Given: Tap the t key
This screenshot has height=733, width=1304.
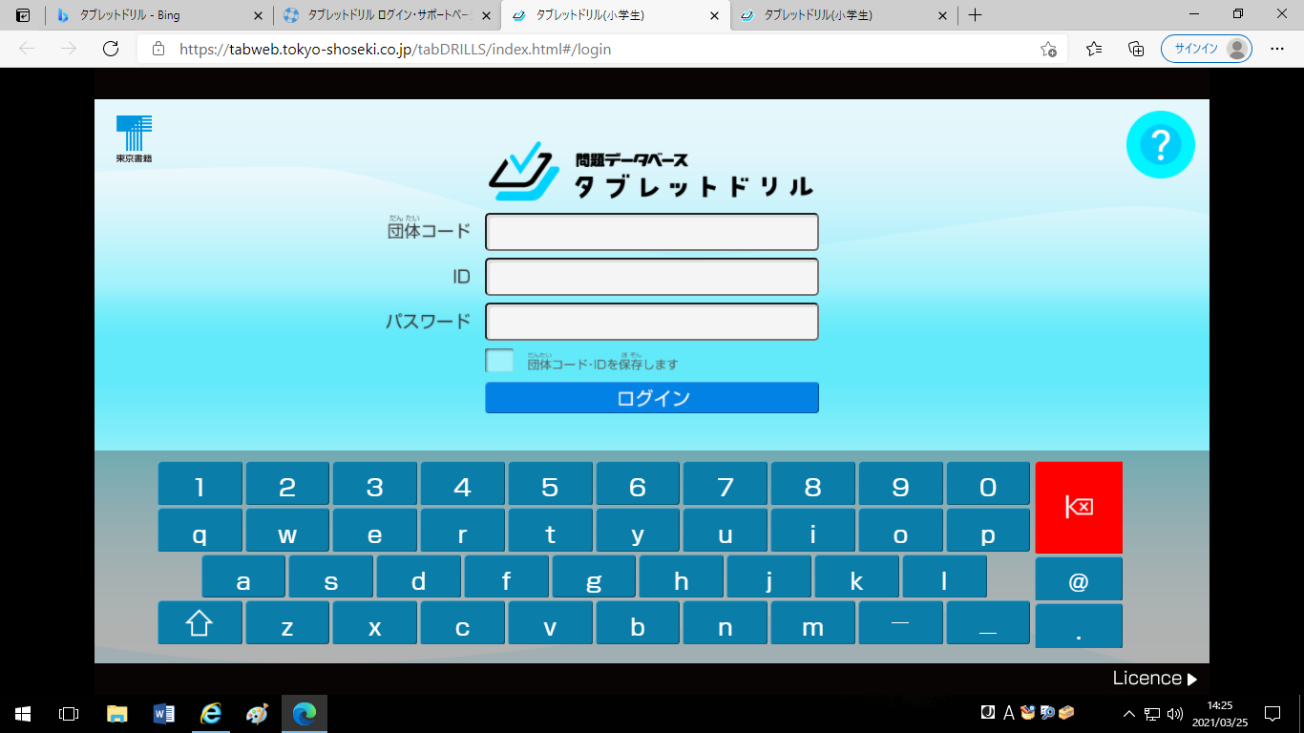Looking at the screenshot, I should [x=550, y=531].
